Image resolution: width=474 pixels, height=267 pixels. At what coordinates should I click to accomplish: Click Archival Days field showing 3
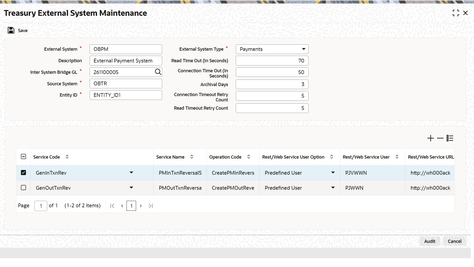coord(272,84)
